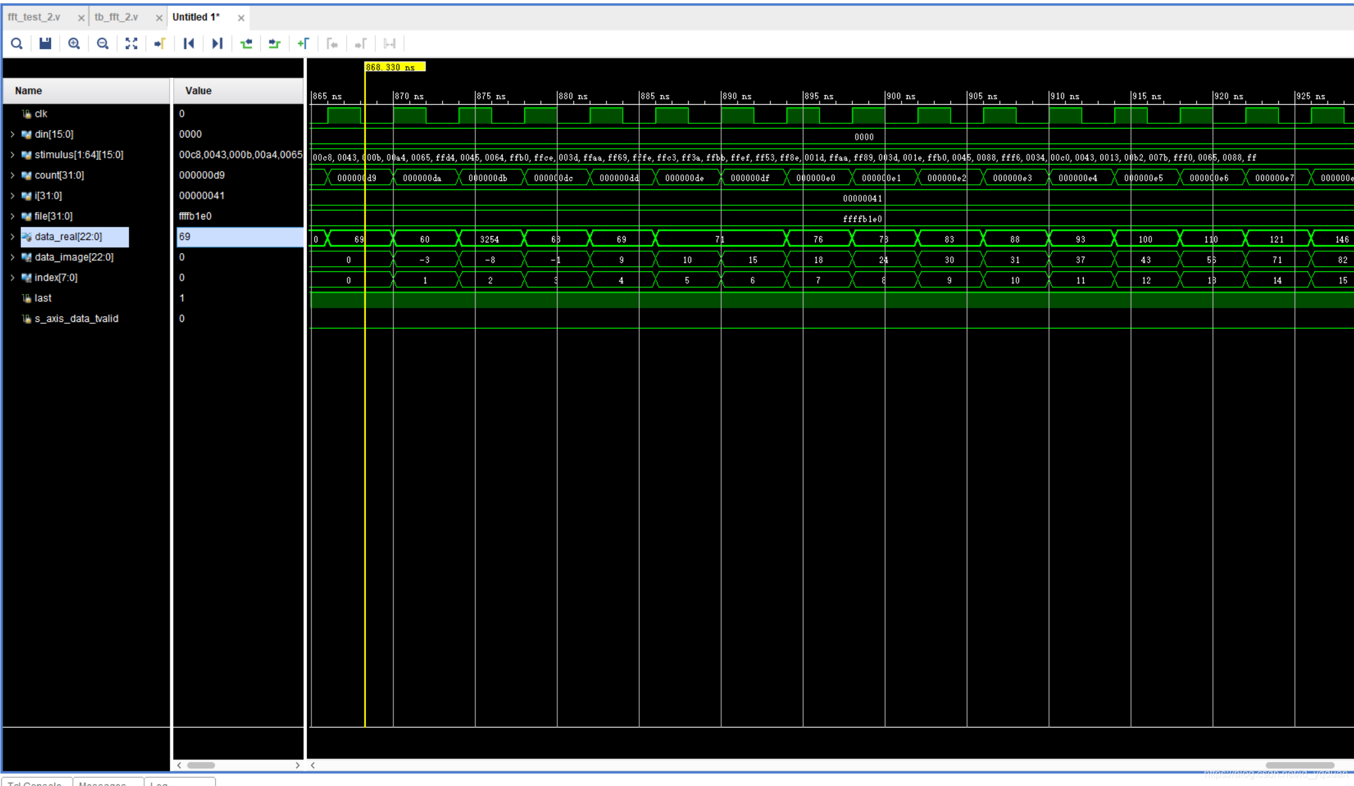
Task: Click the yellow 868.330 ns cursor marker
Action: tap(395, 67)
